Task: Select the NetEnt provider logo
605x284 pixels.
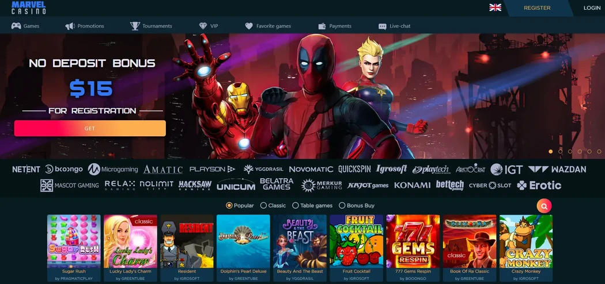Action: 27,170
